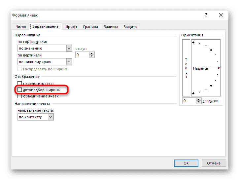Screen dimensions: 239x180
Task: Expand the по горизонтали alignment dropdown
Action: tap(69, 48)
